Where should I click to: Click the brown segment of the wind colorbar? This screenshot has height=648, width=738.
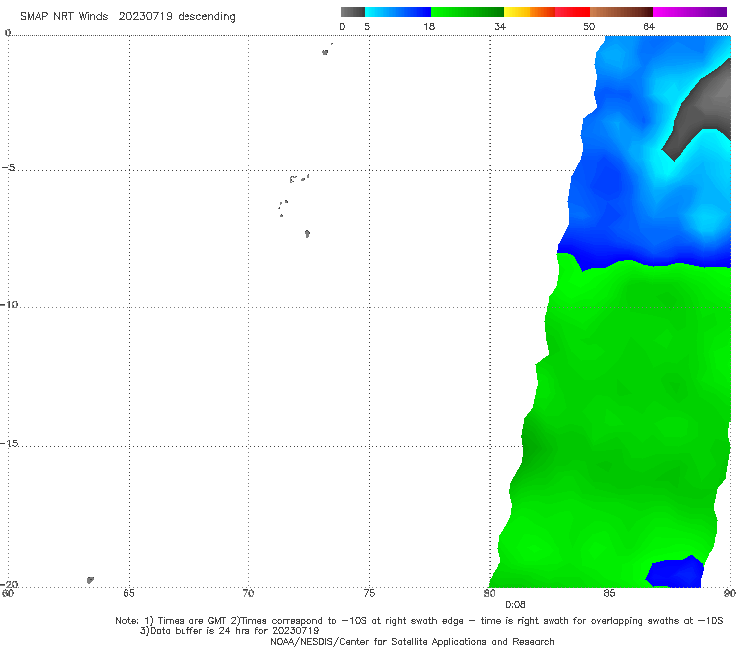tap(621, 12)
